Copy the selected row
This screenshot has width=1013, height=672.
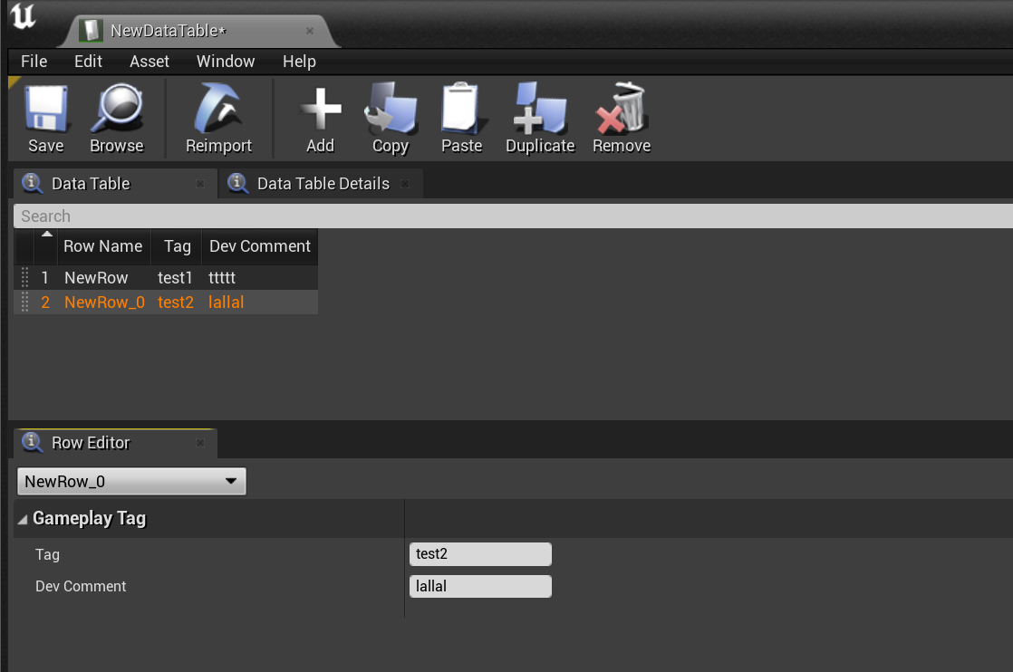390,109
